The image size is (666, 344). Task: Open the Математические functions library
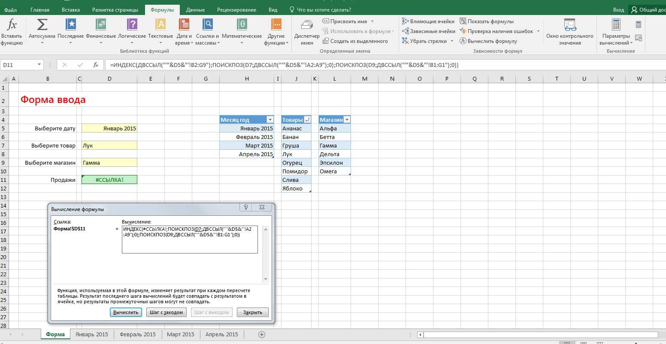pyautogui.click(x=242, y=32)
